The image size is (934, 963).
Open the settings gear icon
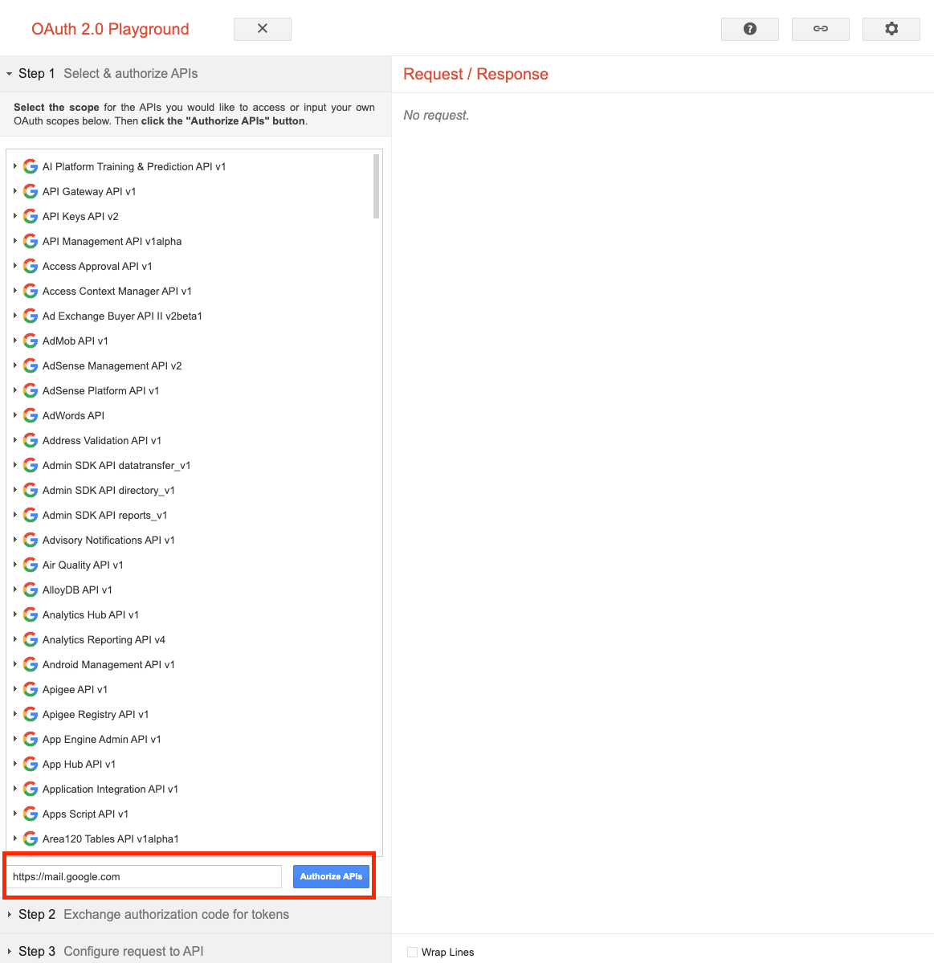coord(891,29)
